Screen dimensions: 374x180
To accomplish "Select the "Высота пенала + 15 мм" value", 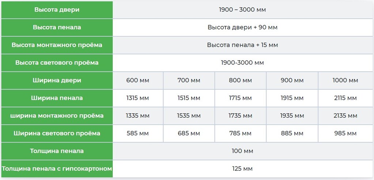I will click(242, 45).
